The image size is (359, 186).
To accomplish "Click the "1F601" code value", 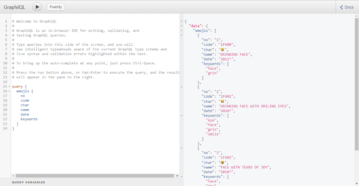I will pyautogui.click(x=227, y=96).
